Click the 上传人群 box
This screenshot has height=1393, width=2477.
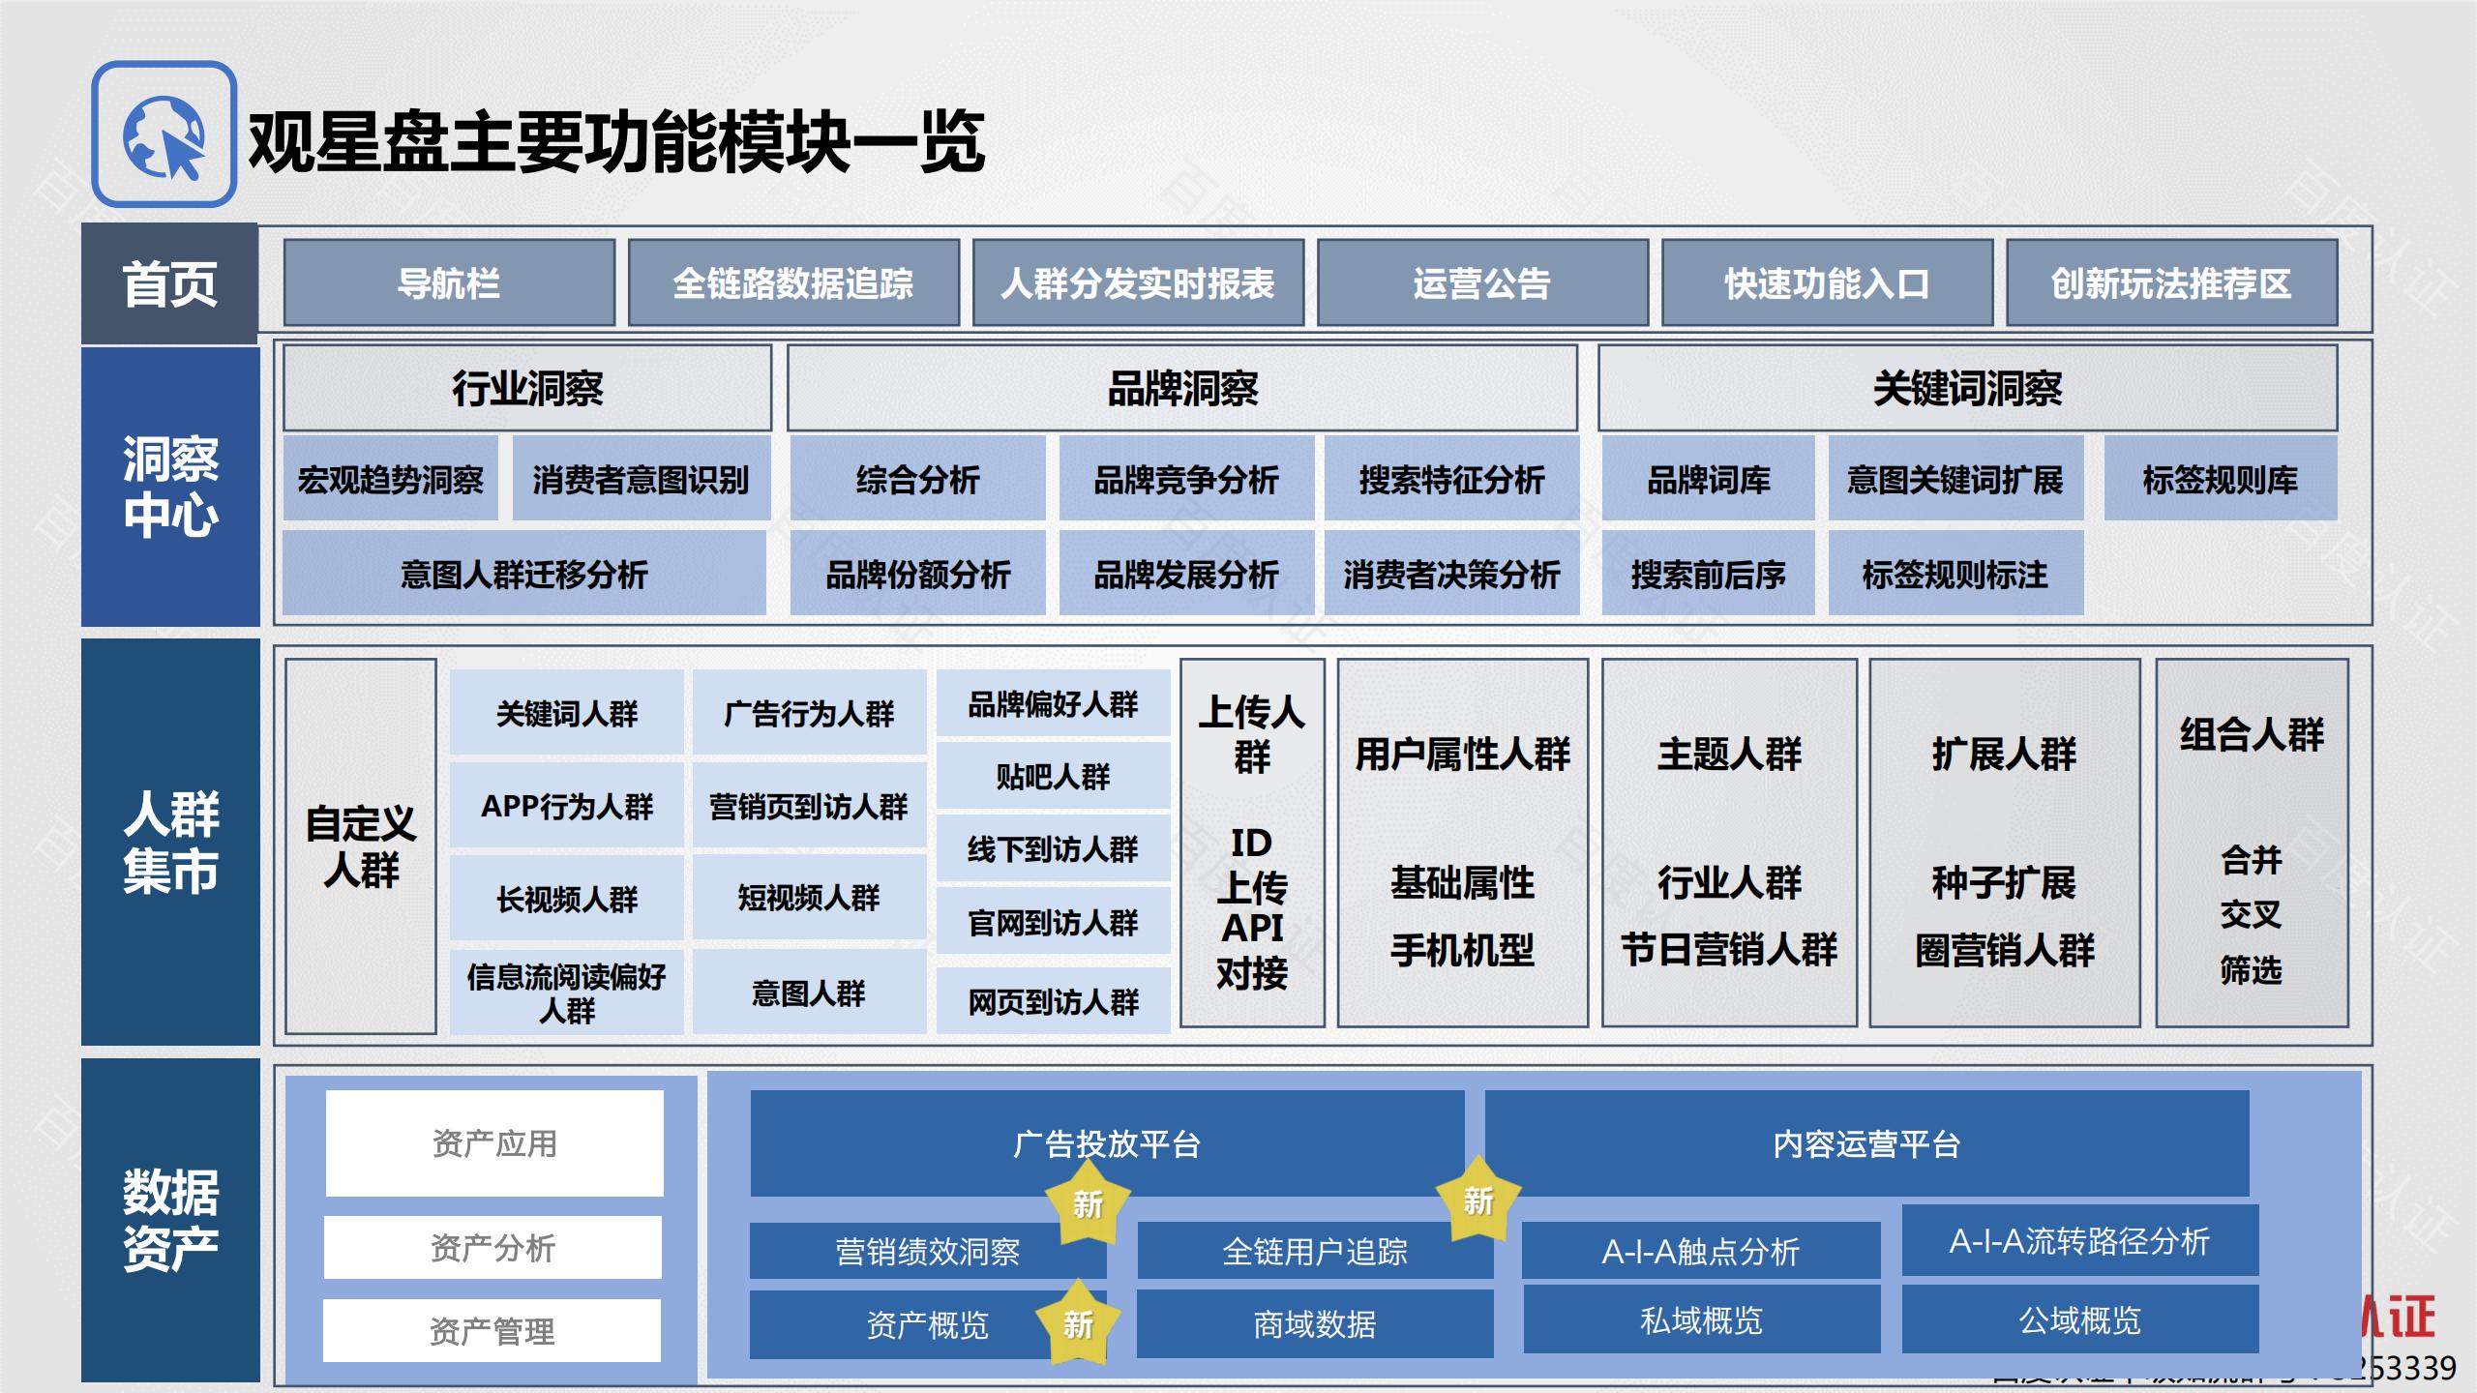point(1252,843)
